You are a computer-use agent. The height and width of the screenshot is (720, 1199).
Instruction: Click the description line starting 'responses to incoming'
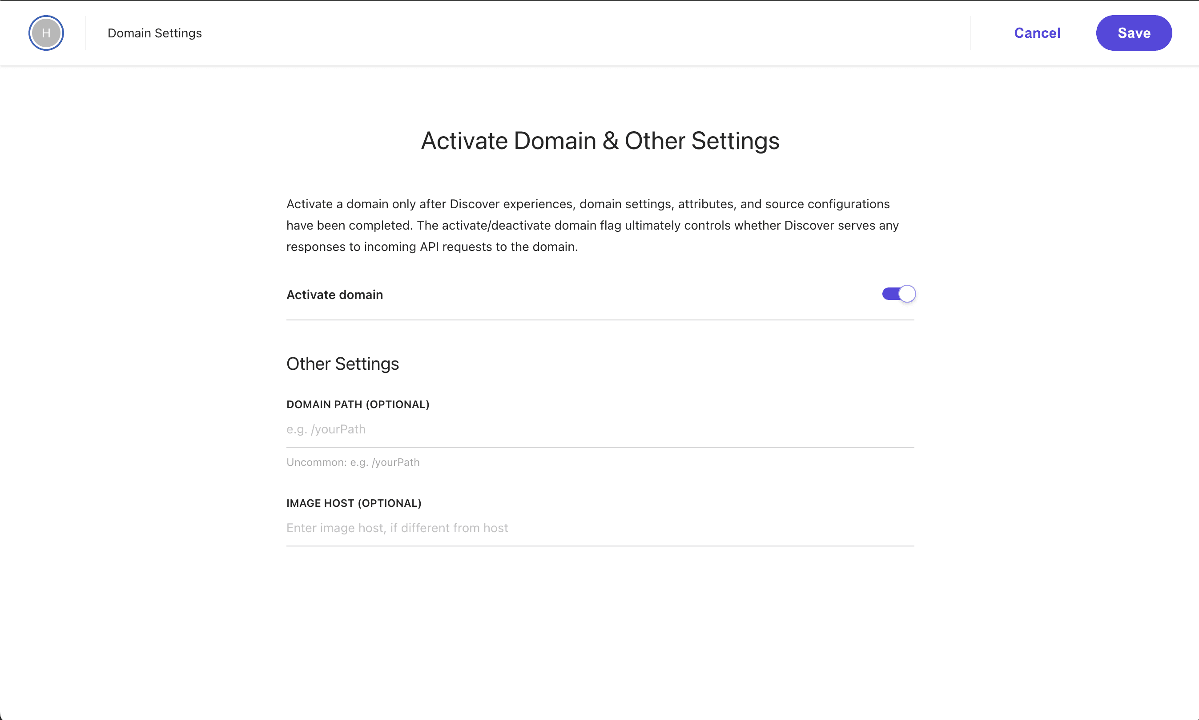pyautogui.click(x=432, y=247)
